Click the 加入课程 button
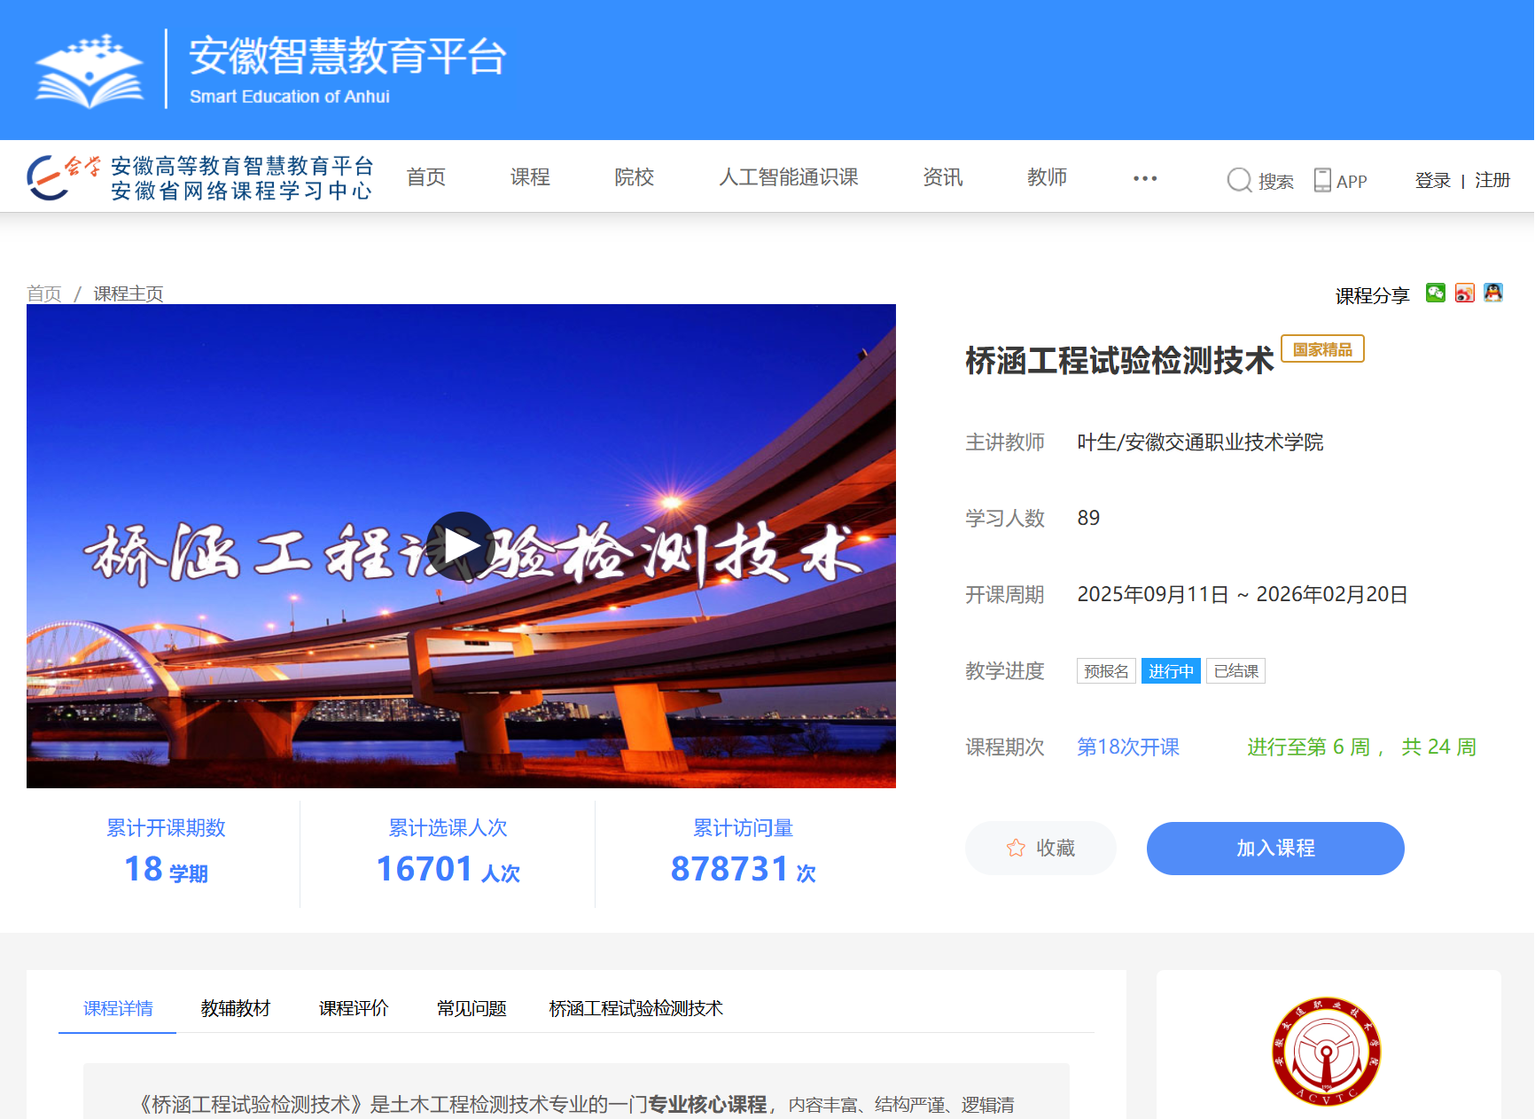 [1275, 848]
